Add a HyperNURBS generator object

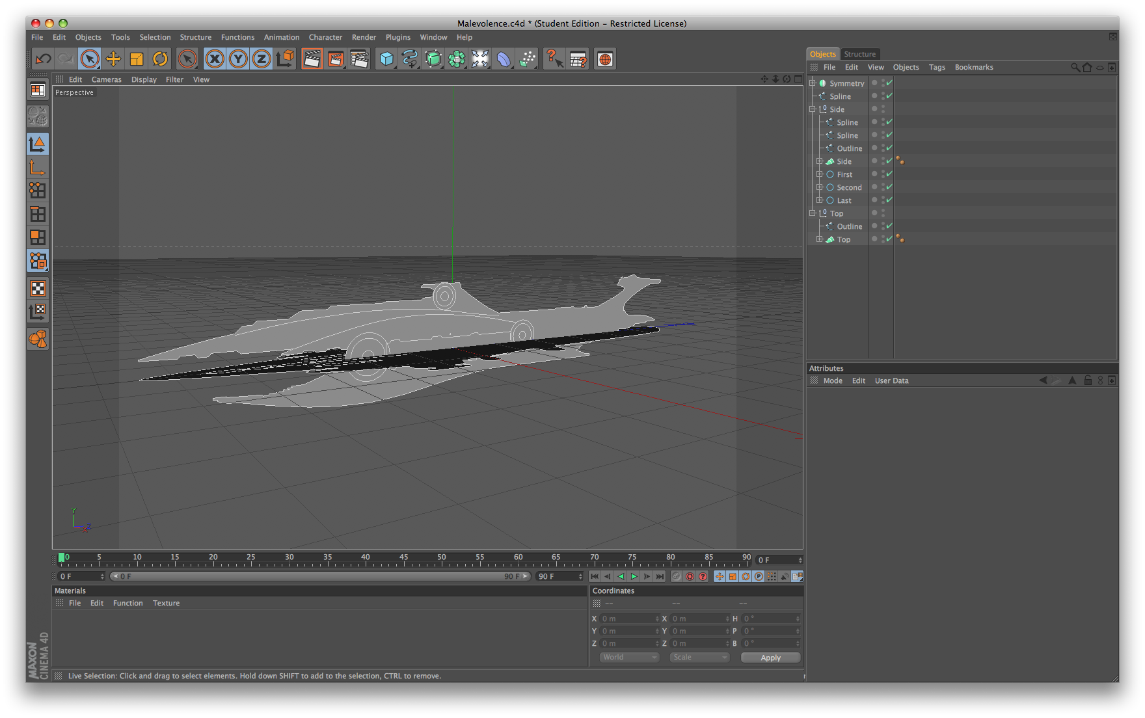coord(433,59)
